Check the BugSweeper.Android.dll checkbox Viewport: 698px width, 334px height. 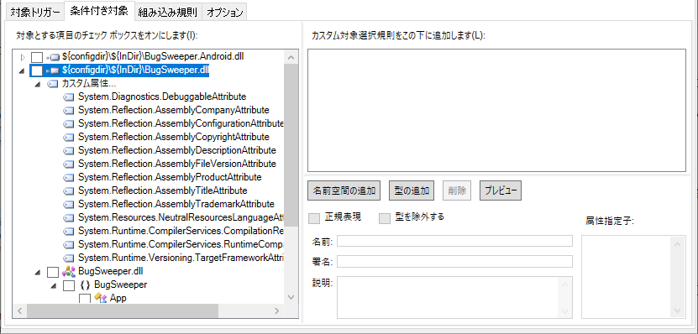[x=37, y=57]
